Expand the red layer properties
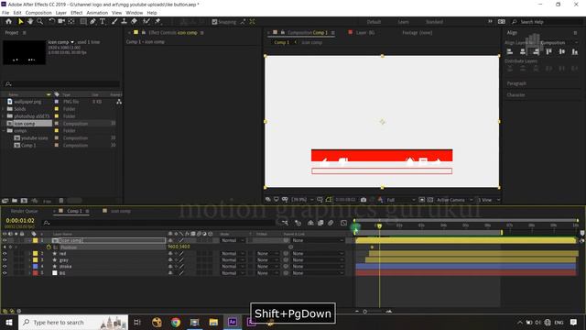586x330 pixels. [x=29, y=254]
